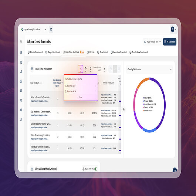Image resolution: width=196 pixels, height=196 pixels.
Task: Open the Growth Insights Online home URL link
Action: pyautogui.click(x=39, y=127)
